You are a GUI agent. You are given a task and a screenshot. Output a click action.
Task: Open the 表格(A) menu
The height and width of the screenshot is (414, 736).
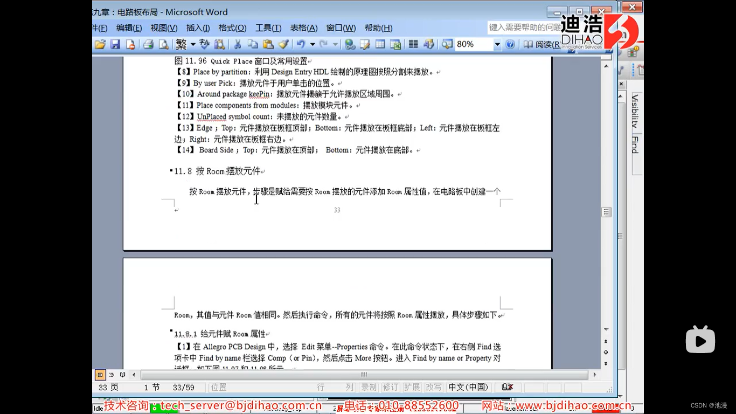(x=304, y=28)
